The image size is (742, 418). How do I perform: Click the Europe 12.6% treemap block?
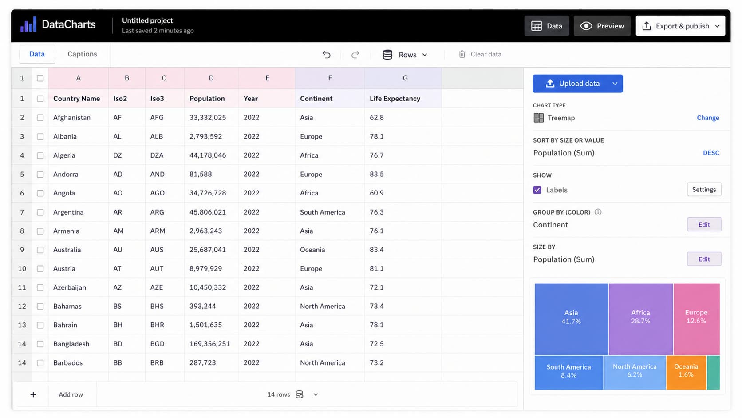pos(696,319)
